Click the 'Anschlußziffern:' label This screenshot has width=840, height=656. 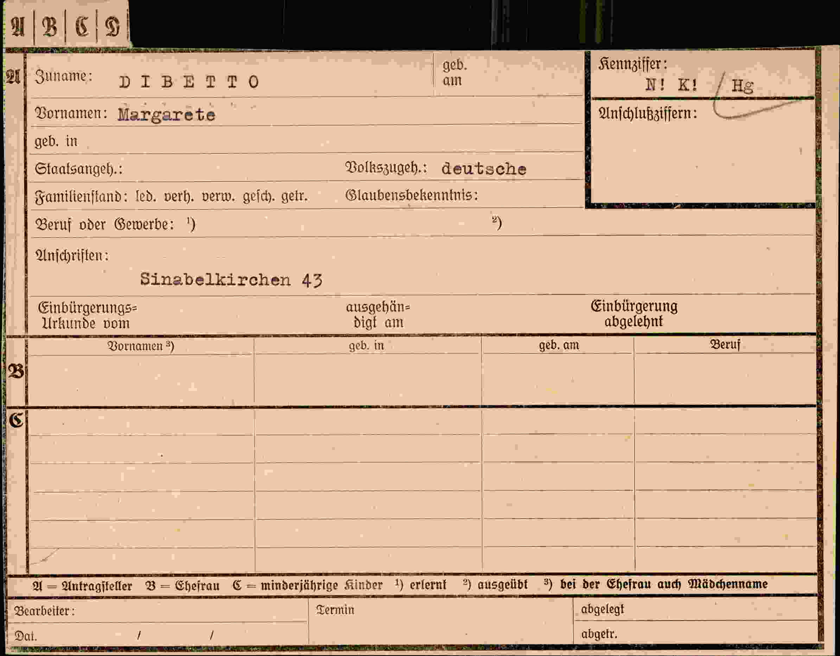pyautogui.click(x=647, y=114)
